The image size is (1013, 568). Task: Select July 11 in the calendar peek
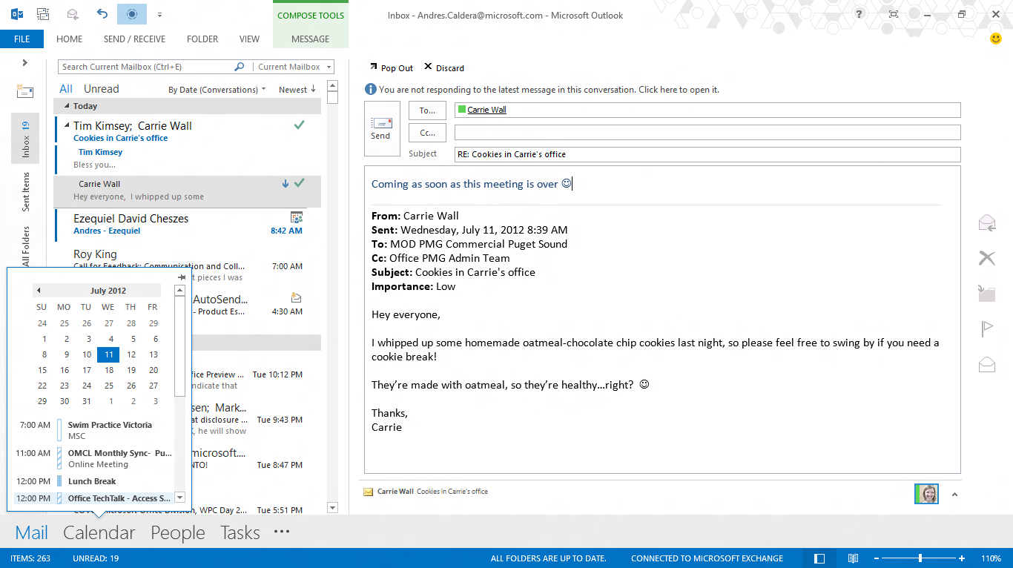click(x=108, y=354)
